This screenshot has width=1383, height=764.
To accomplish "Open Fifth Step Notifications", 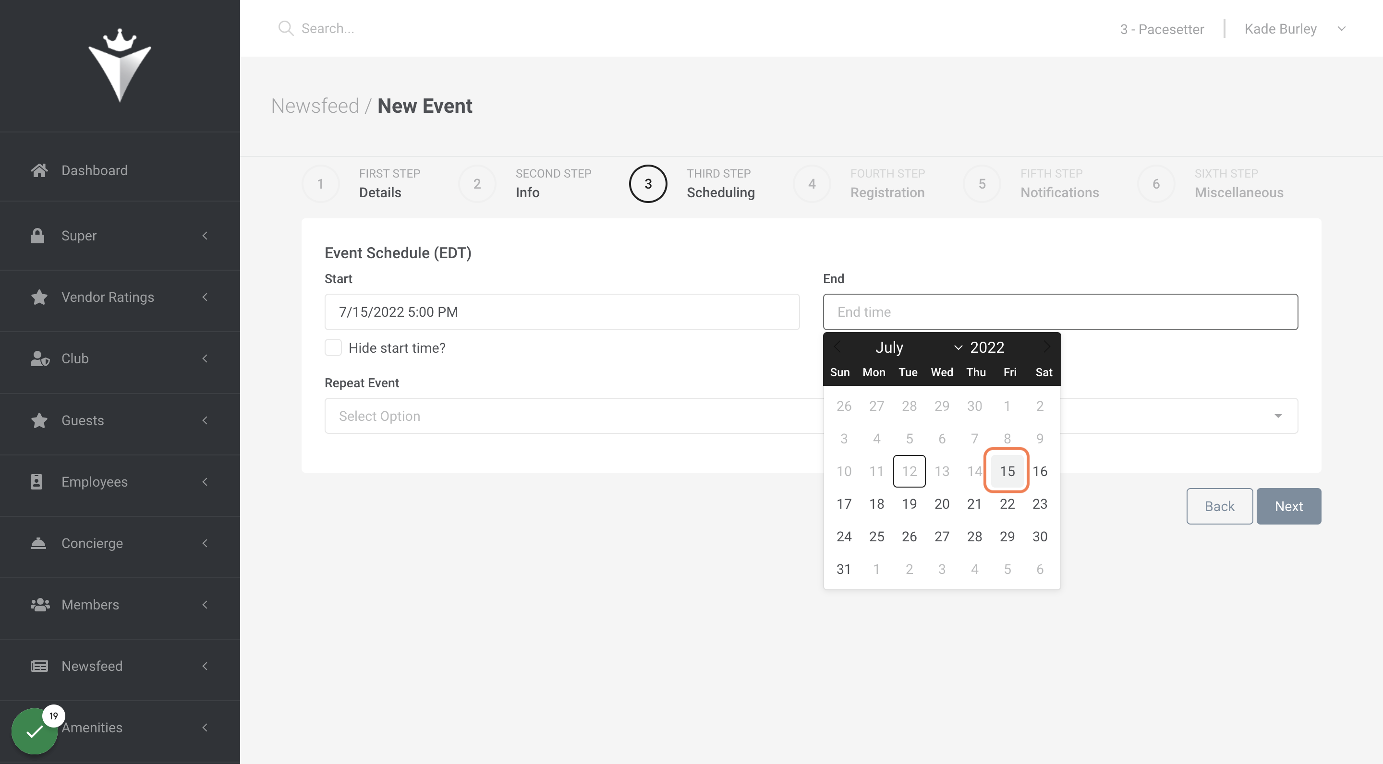I will click(x=1031, y=183).
